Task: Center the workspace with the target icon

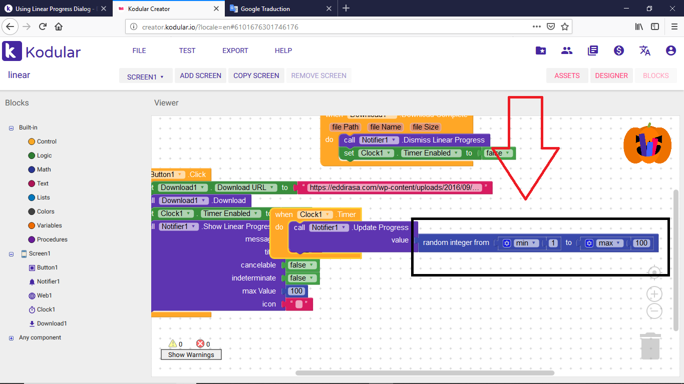Action: pos(654,272)
